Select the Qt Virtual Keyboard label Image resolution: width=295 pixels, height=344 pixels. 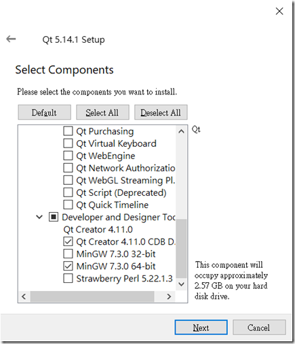click(x=116, y=143)
